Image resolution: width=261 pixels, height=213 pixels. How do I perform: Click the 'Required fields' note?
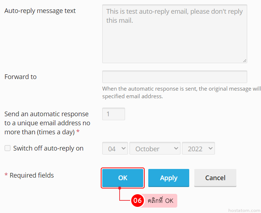(x=29, y=175)
